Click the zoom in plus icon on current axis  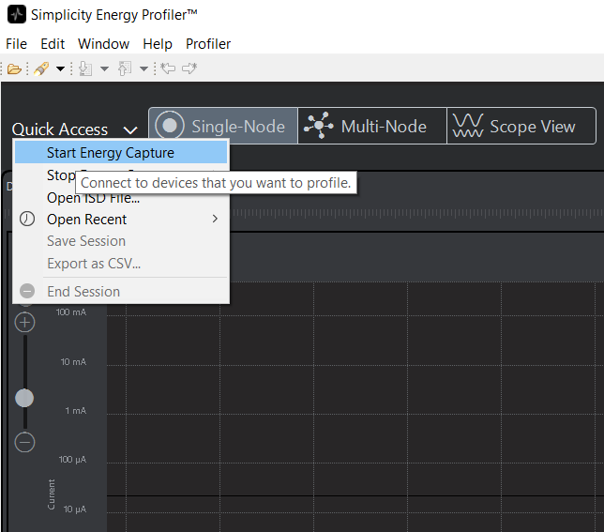click(25, 322)
